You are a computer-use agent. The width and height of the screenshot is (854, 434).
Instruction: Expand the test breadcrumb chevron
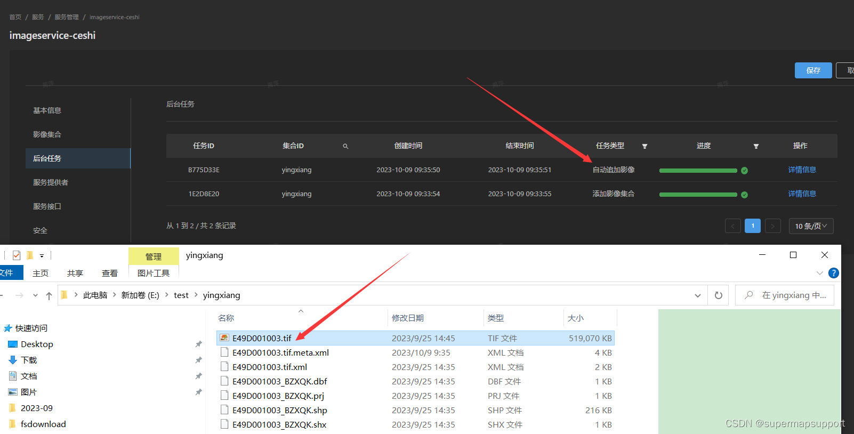click(x=196, y=295)
